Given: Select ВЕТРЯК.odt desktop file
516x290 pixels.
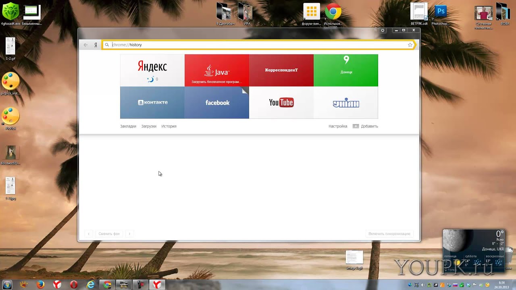Looking at the screenshot, I should click(x=419, y=14).
